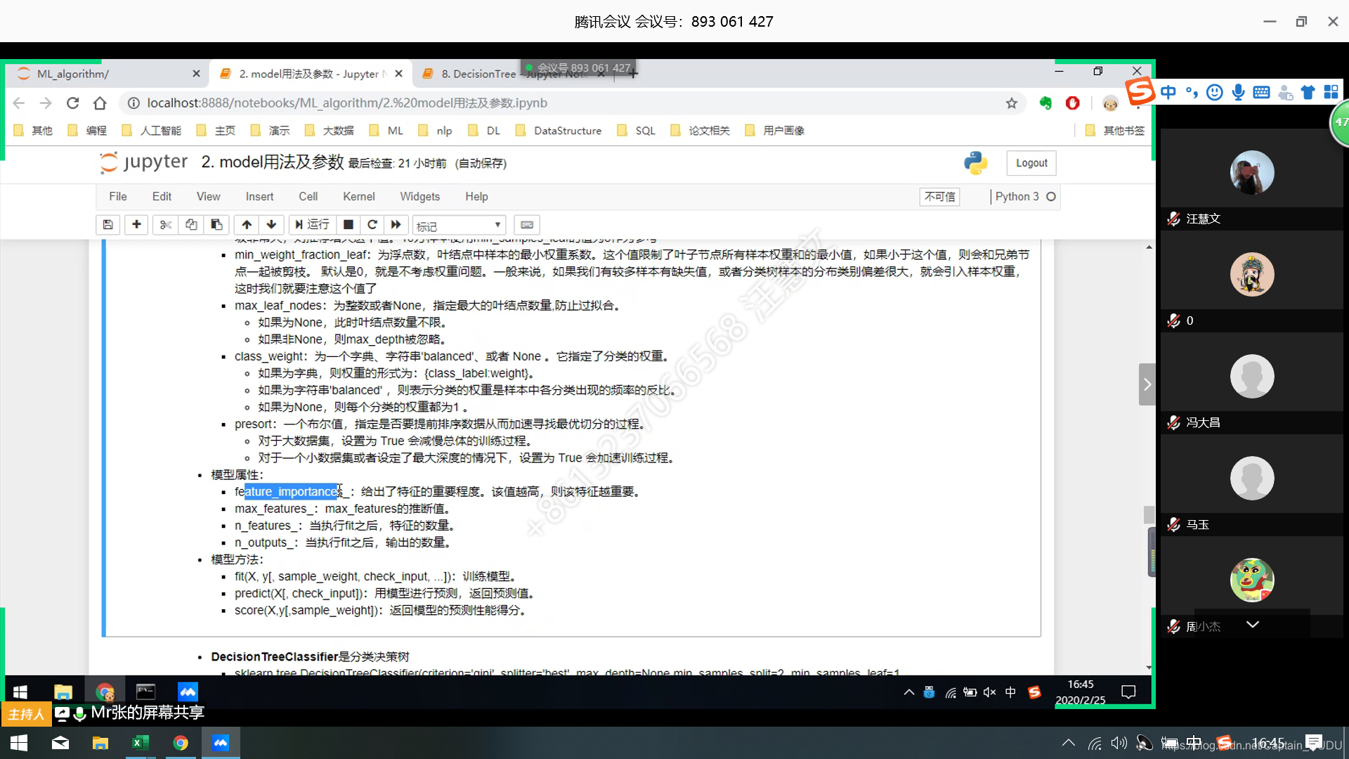Screen dimensions: 1349x759
Task: Open the Widgets menu in Jupyter
Action: click(420, 197)
